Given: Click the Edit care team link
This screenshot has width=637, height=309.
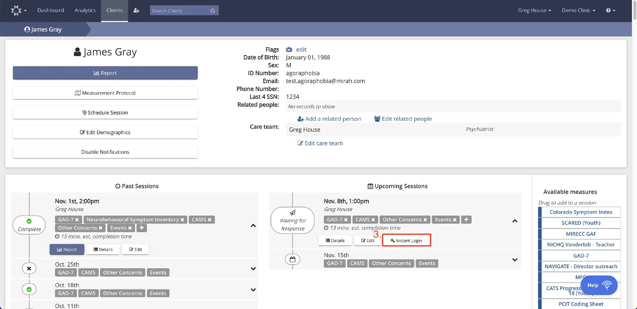Looking at the screenshot, I should pos(320,143).
